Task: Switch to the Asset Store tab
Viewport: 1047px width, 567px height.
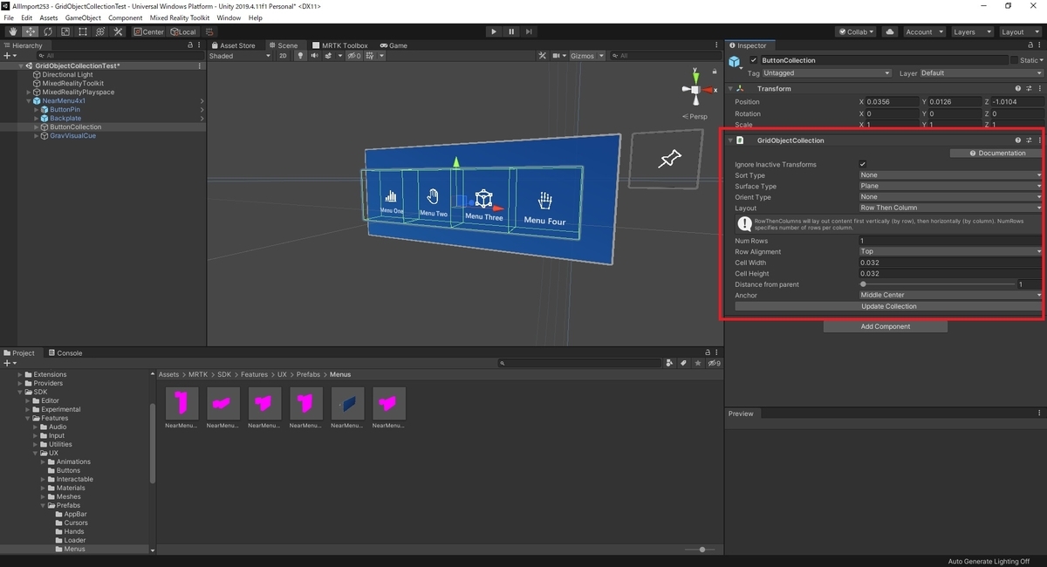Action: coord(232,45)
